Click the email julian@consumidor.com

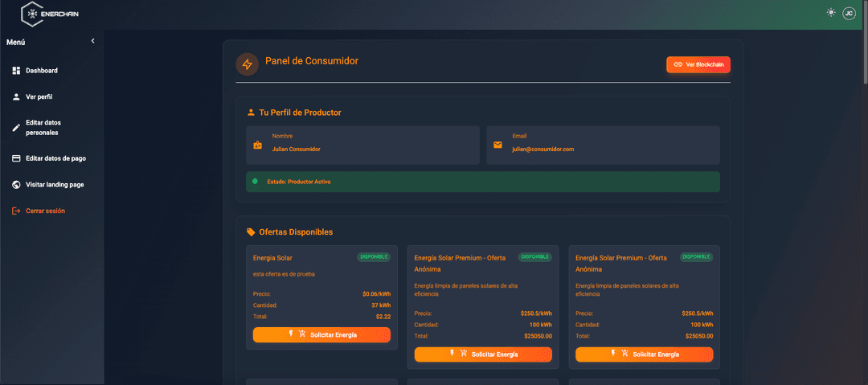[543, 149]
